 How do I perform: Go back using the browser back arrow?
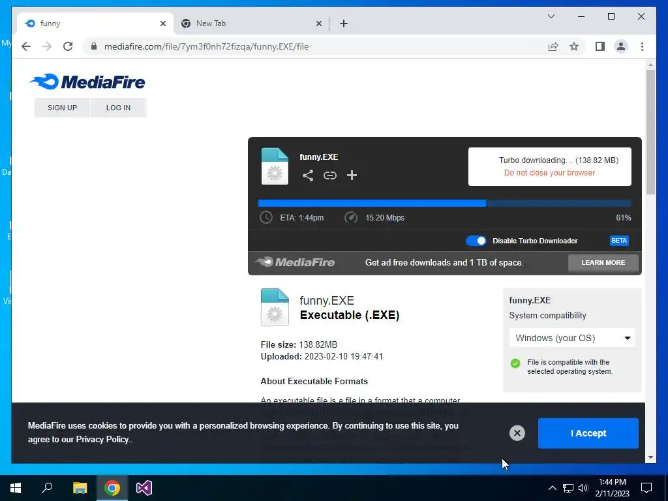(x=26, y=46)
